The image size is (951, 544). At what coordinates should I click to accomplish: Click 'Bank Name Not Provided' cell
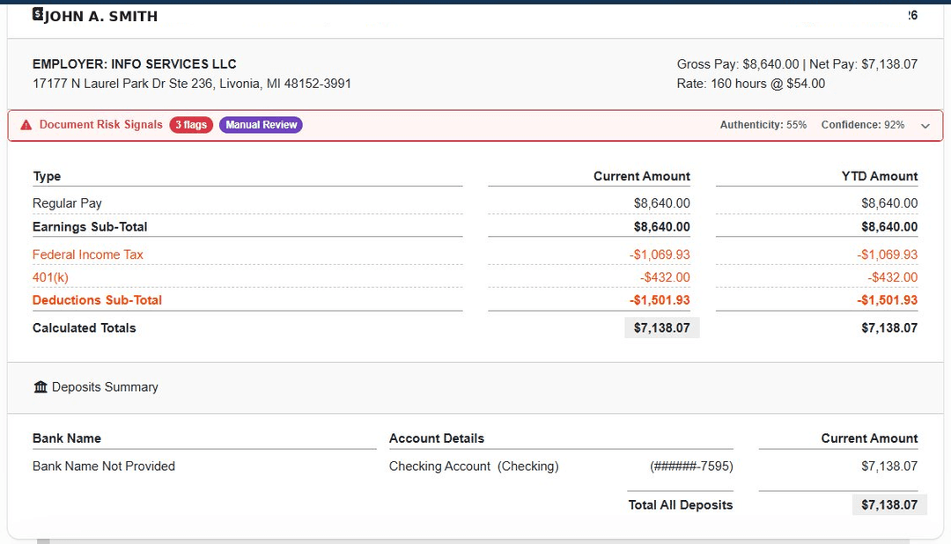tap(104, 467)
